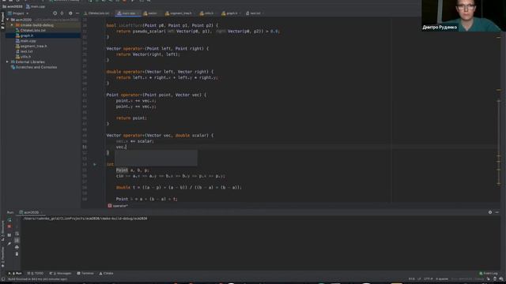Select Scratches and Consoles node

36,67
